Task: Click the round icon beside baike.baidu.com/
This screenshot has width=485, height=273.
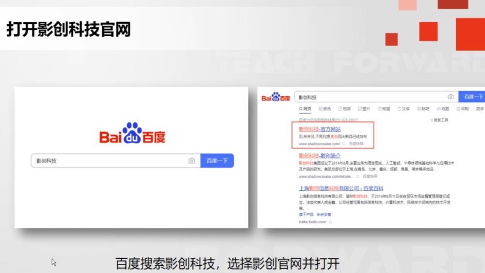Action: click(330, 222)
